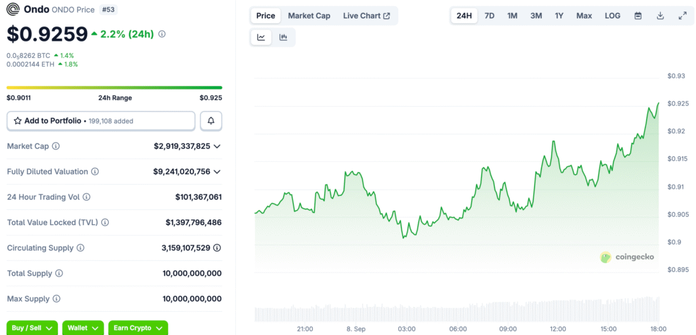Viewport: 696px width, 335px height.
Task: Click the $101,367,061 trading volume value
Action: pyautogui.click(x=198, y=197)
